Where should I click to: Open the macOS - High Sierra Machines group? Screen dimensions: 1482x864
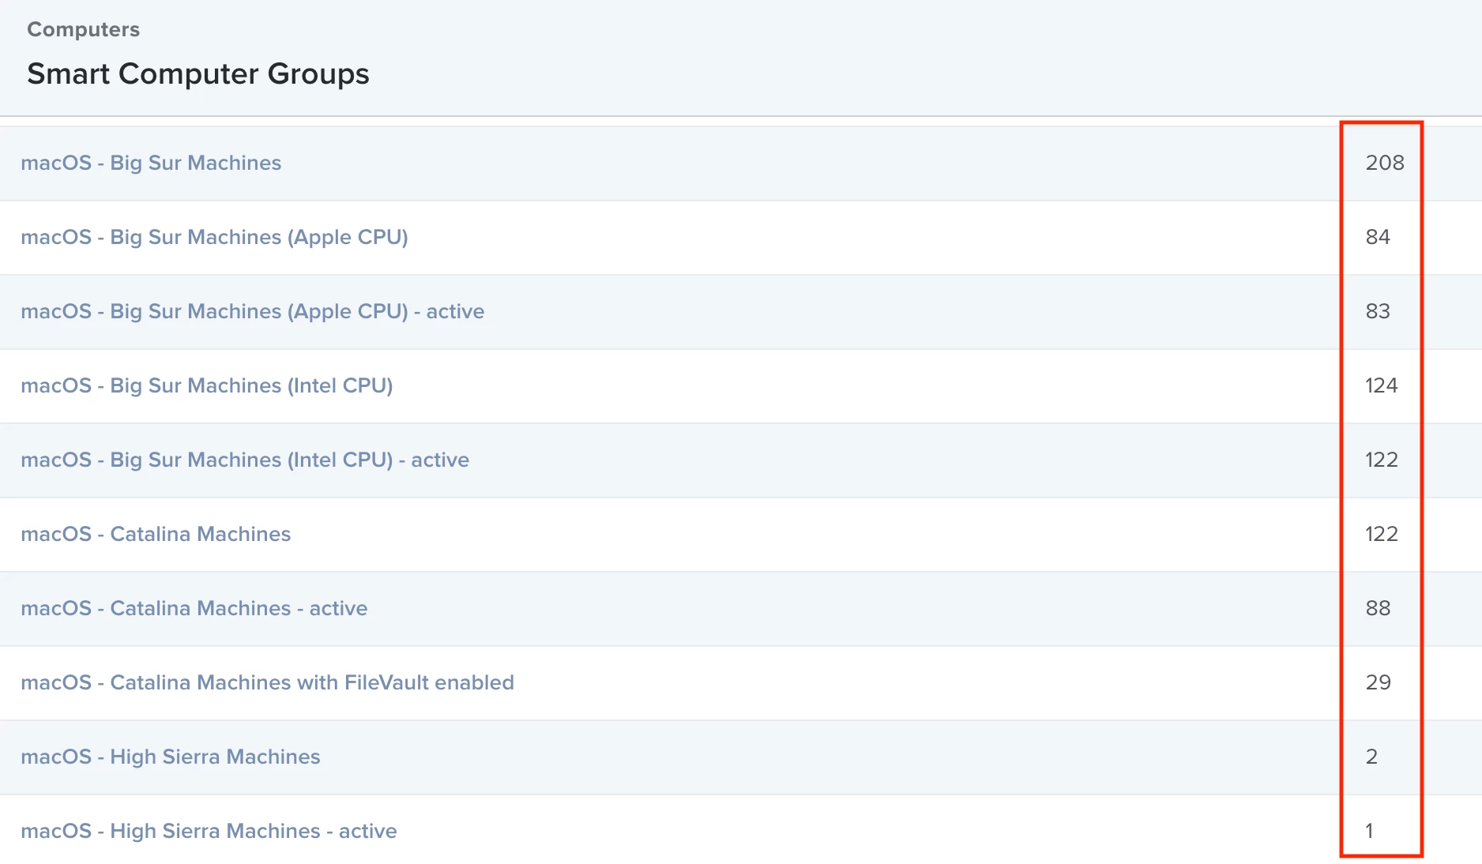point(171,757)
